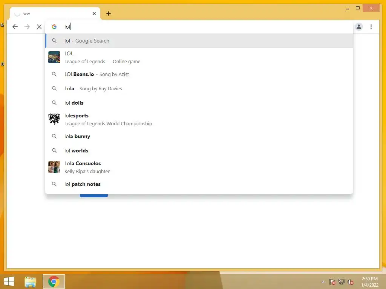
Task: Open File Explorer from the taskbar
Action: pos(30,281)
